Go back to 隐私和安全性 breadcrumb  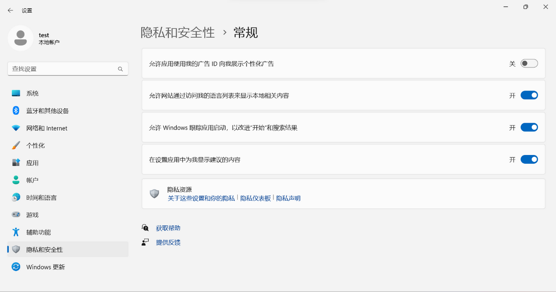click(x=178, y=32)
